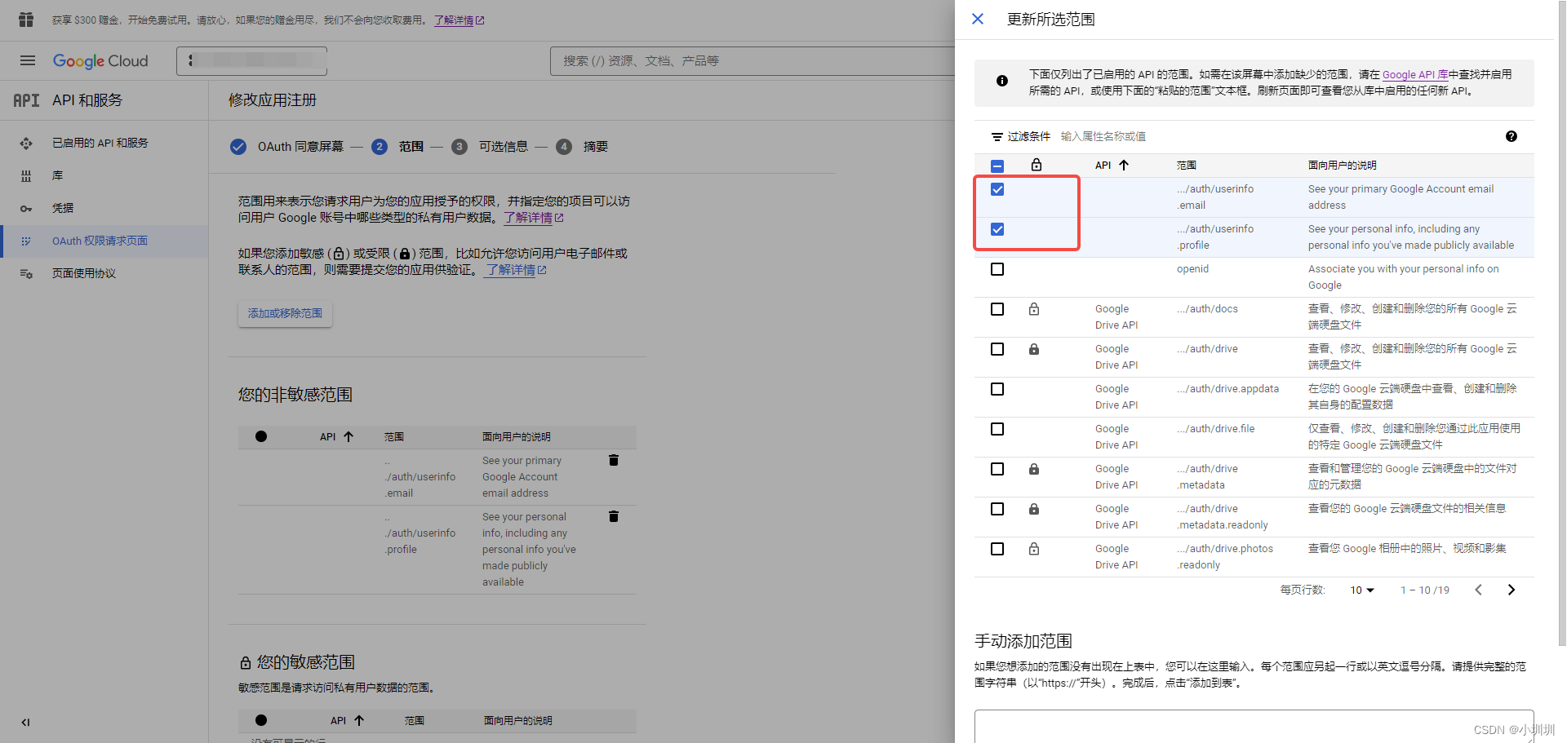This screenshot has width=1567, height=743.
Task: Click the library icon in sidebar
Action: (x=26, y=175)
